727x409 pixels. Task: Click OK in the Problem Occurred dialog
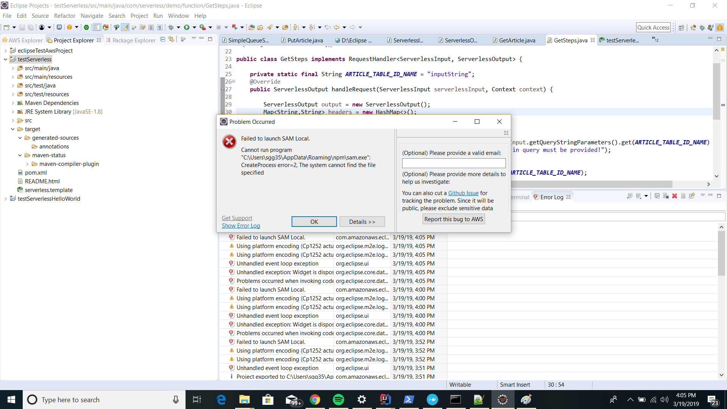tap(314, 222)
